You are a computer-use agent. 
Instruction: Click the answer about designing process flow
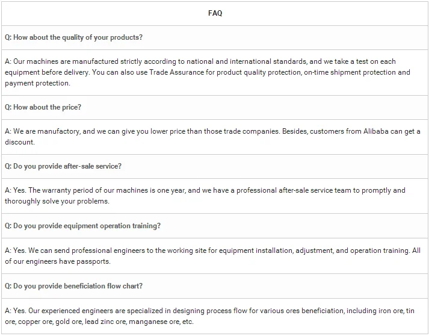click(x=215, y=316)
